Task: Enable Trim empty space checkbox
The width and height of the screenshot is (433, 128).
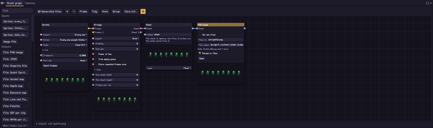Action: click(x=96, y=59)
